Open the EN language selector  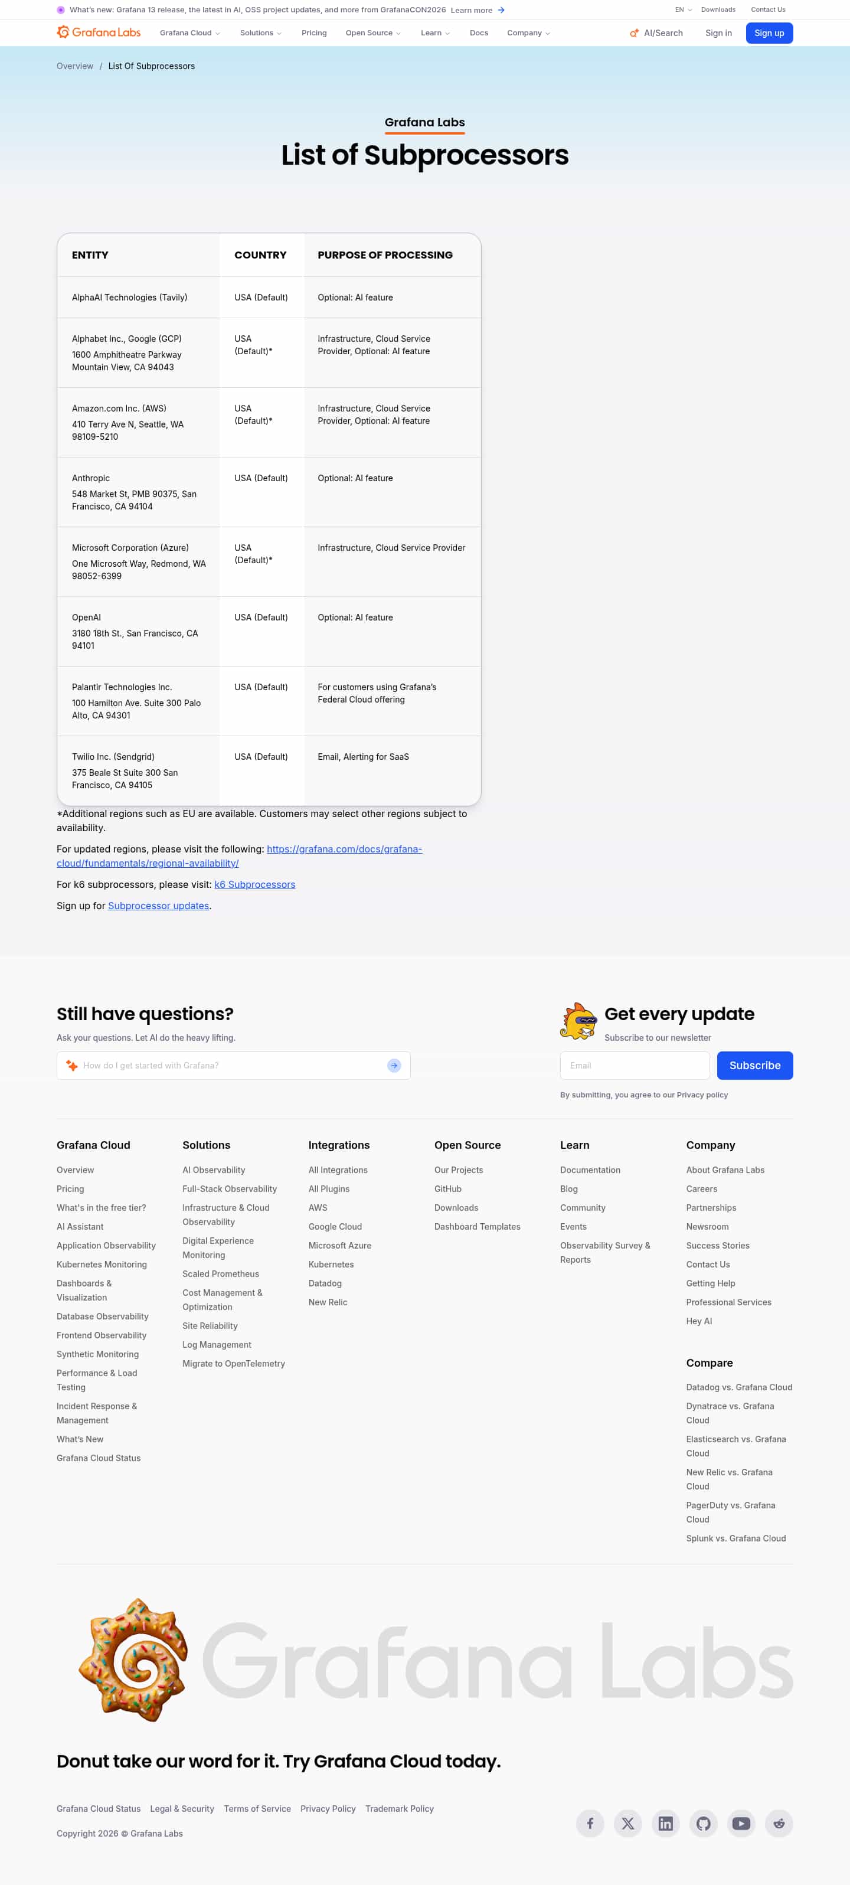point(682,9)
